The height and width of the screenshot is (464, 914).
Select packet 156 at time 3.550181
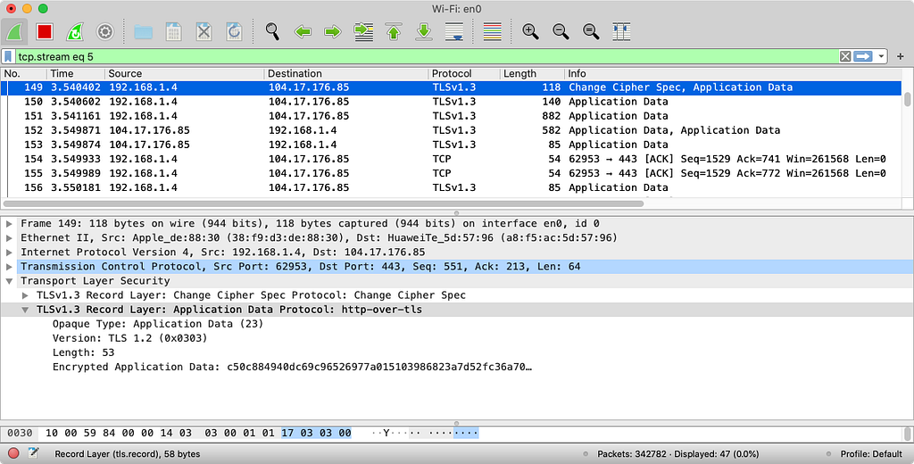[451, 187]
